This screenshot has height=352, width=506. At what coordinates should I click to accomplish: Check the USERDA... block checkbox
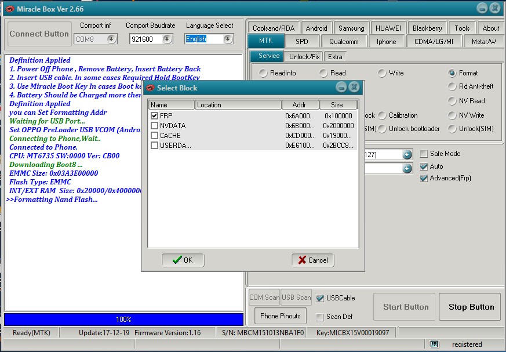(154, 146)
